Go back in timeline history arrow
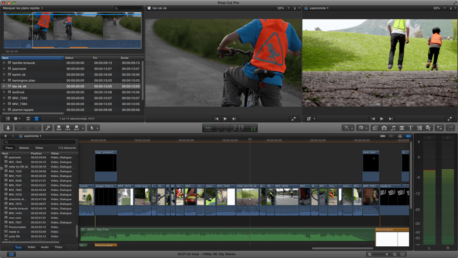458x258 pixels. click(5, 136)
